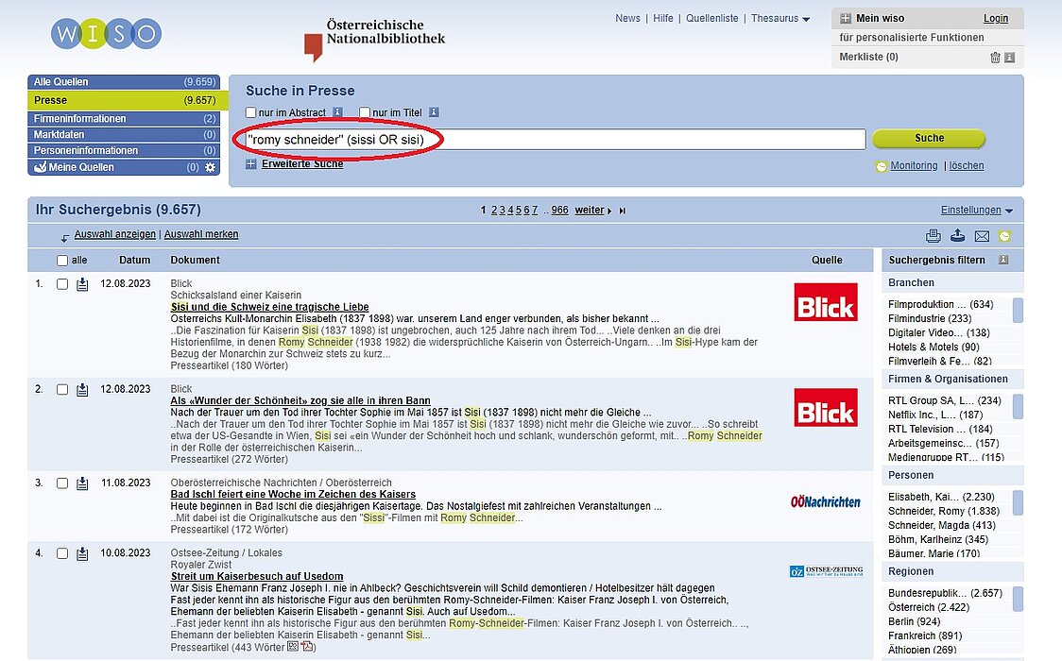The width and height of the screenshot is (1062, 661).
Task: Click the OÖNachrichten source logo
Action: tap(826, 502)
